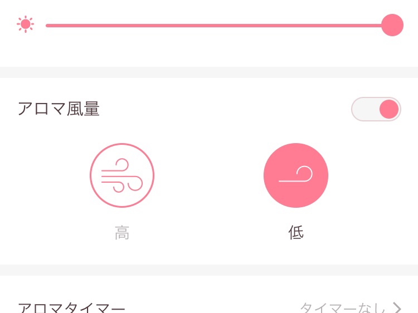Click the white left half of the airflow switch
This screenshot has width=418, height=313.
(x=364, y=109)
